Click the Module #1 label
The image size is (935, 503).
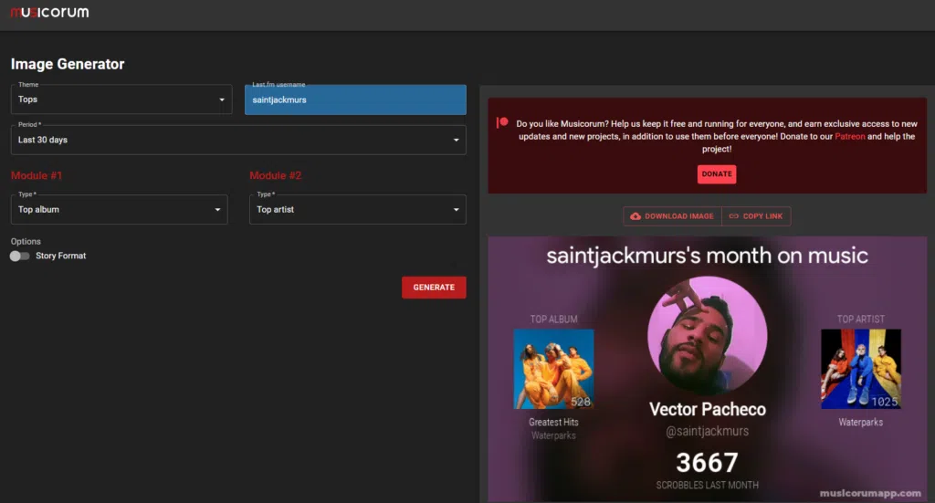coord(37,175)
